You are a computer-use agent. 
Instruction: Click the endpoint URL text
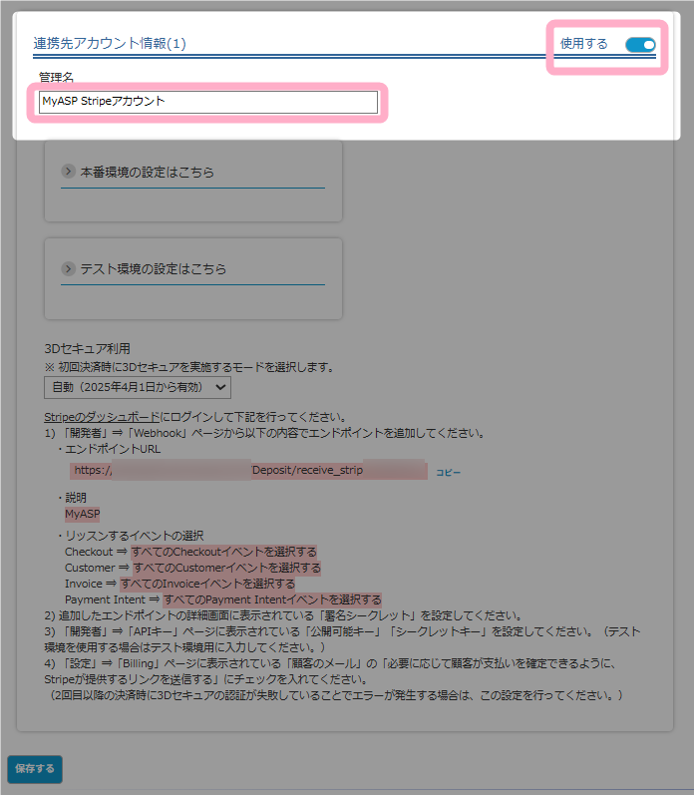click(247, 471)
